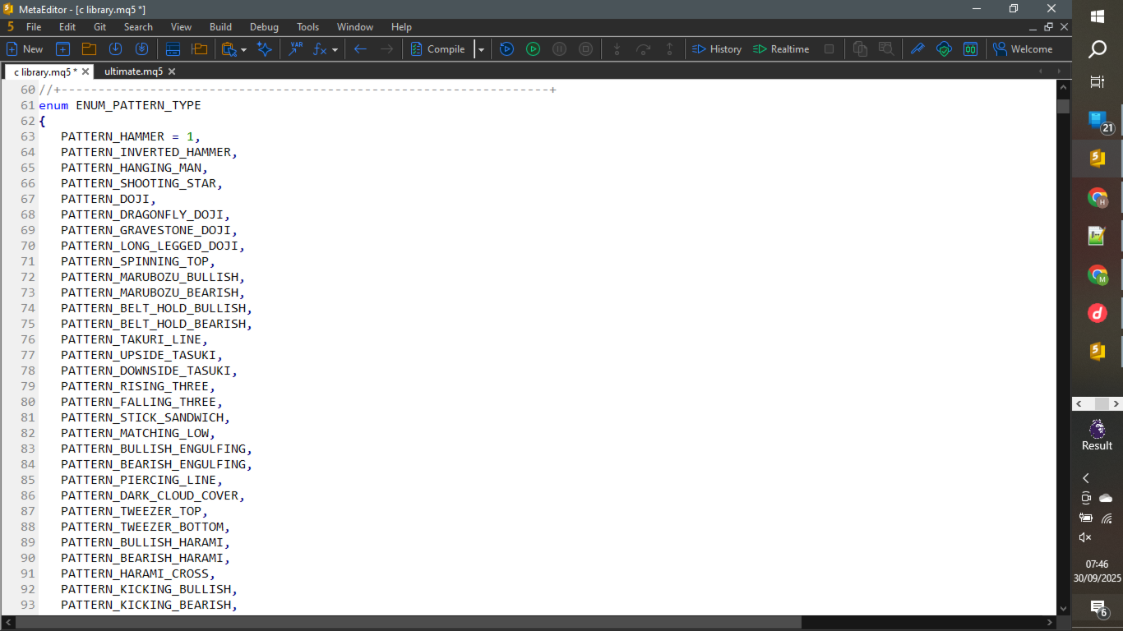Open the Window menu
1123x631 pixels.
click(x=355, y=27)
